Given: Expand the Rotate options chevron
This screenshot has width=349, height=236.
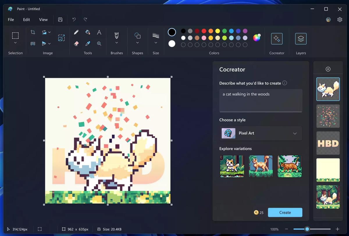Looking at the screenshot, I should tap(49, 32).
